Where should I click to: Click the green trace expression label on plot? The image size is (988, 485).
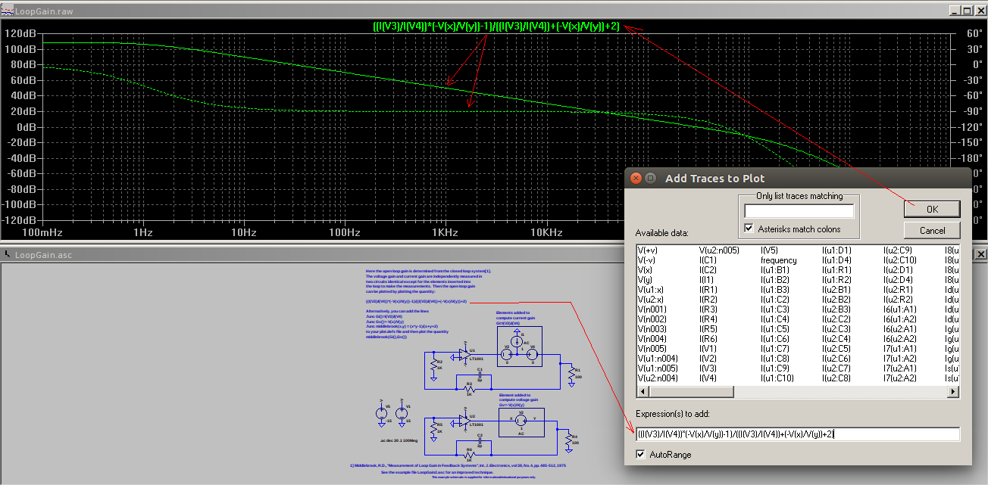click(x=496, y=26)
